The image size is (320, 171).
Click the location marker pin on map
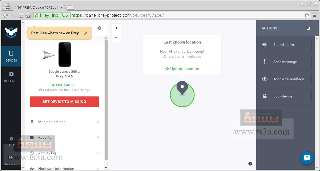coord(182,88)
